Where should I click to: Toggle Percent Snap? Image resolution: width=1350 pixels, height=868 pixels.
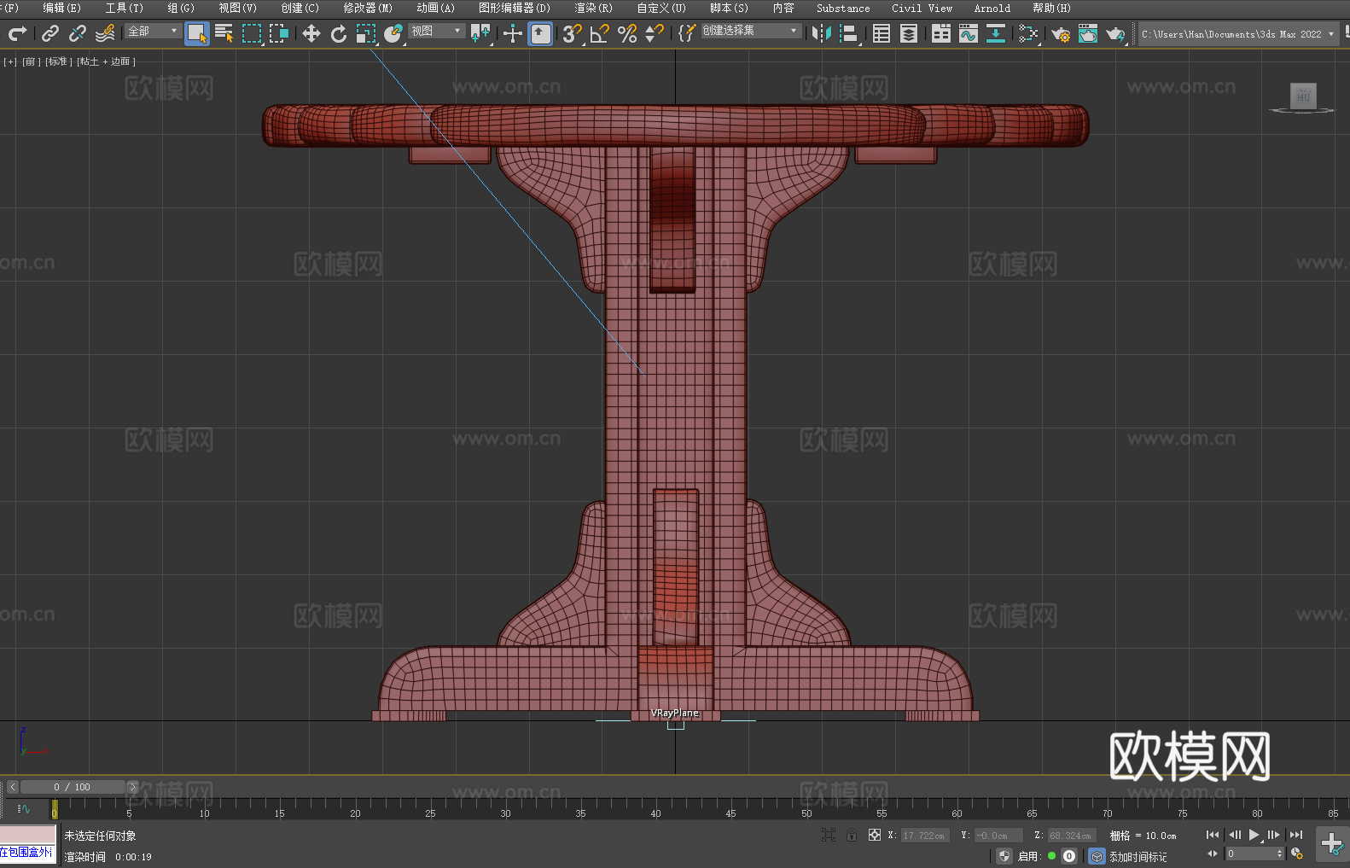tap(627, 33)
